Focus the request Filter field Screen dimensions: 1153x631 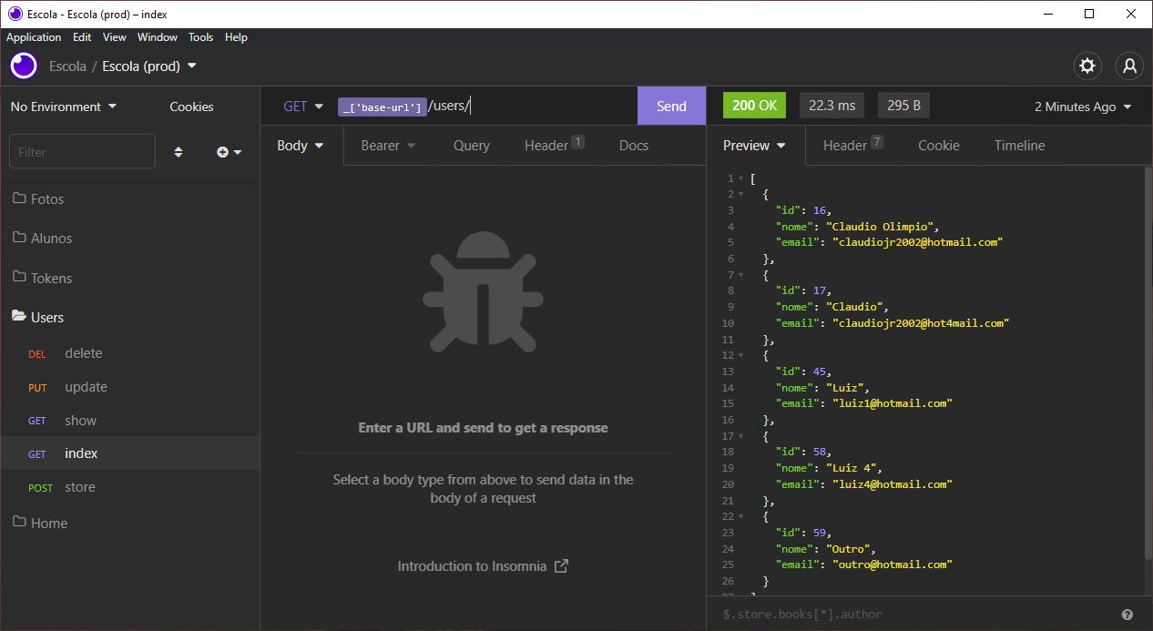82,152
